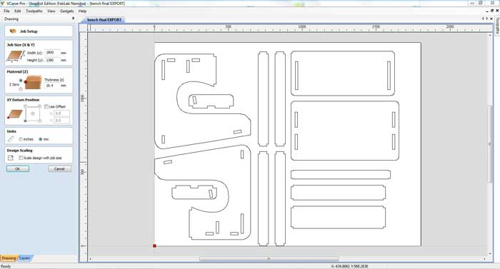Enable the Use Offset checkbox

click(x=46, y=106)
